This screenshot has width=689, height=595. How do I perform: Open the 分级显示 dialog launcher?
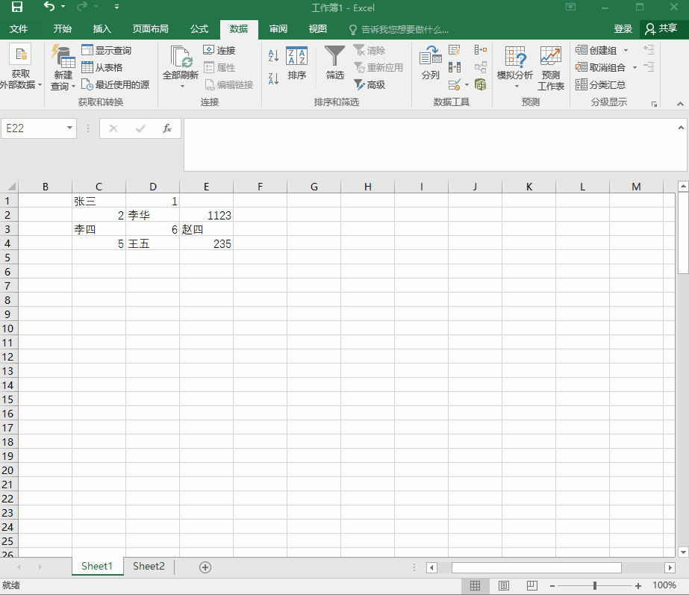tap(654, 105)
